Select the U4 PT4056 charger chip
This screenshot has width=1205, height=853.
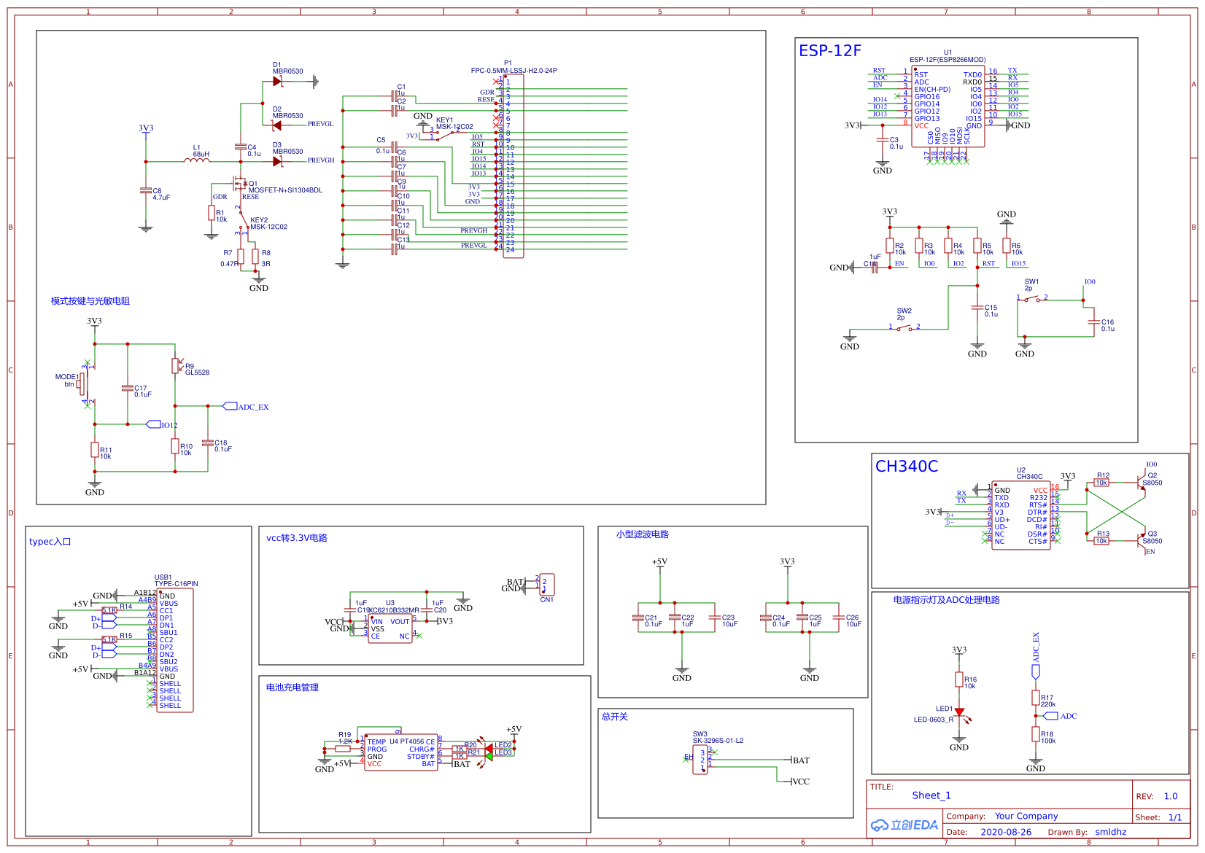[x=401, y=752]
